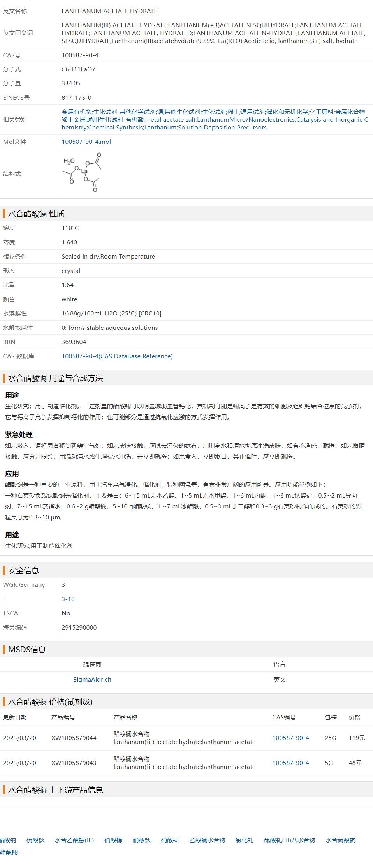Open related product 乙酸镧水合物

[207, 840]
